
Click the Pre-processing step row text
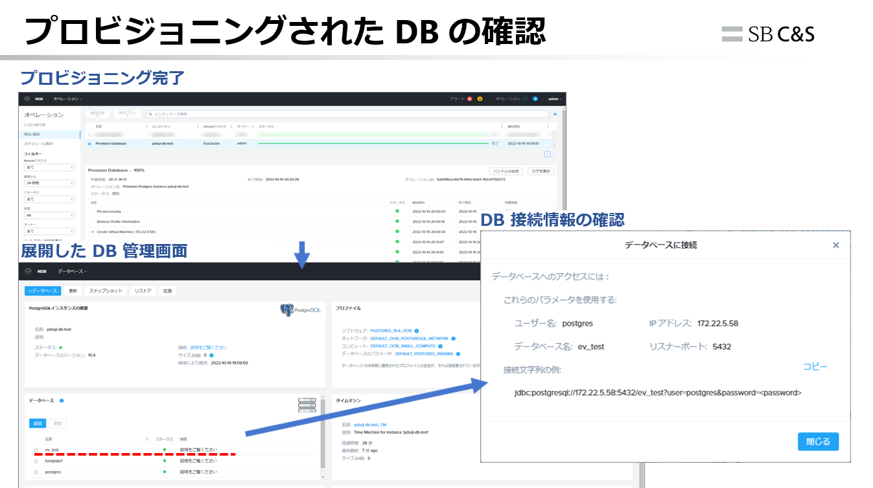[x=109, y=211]
